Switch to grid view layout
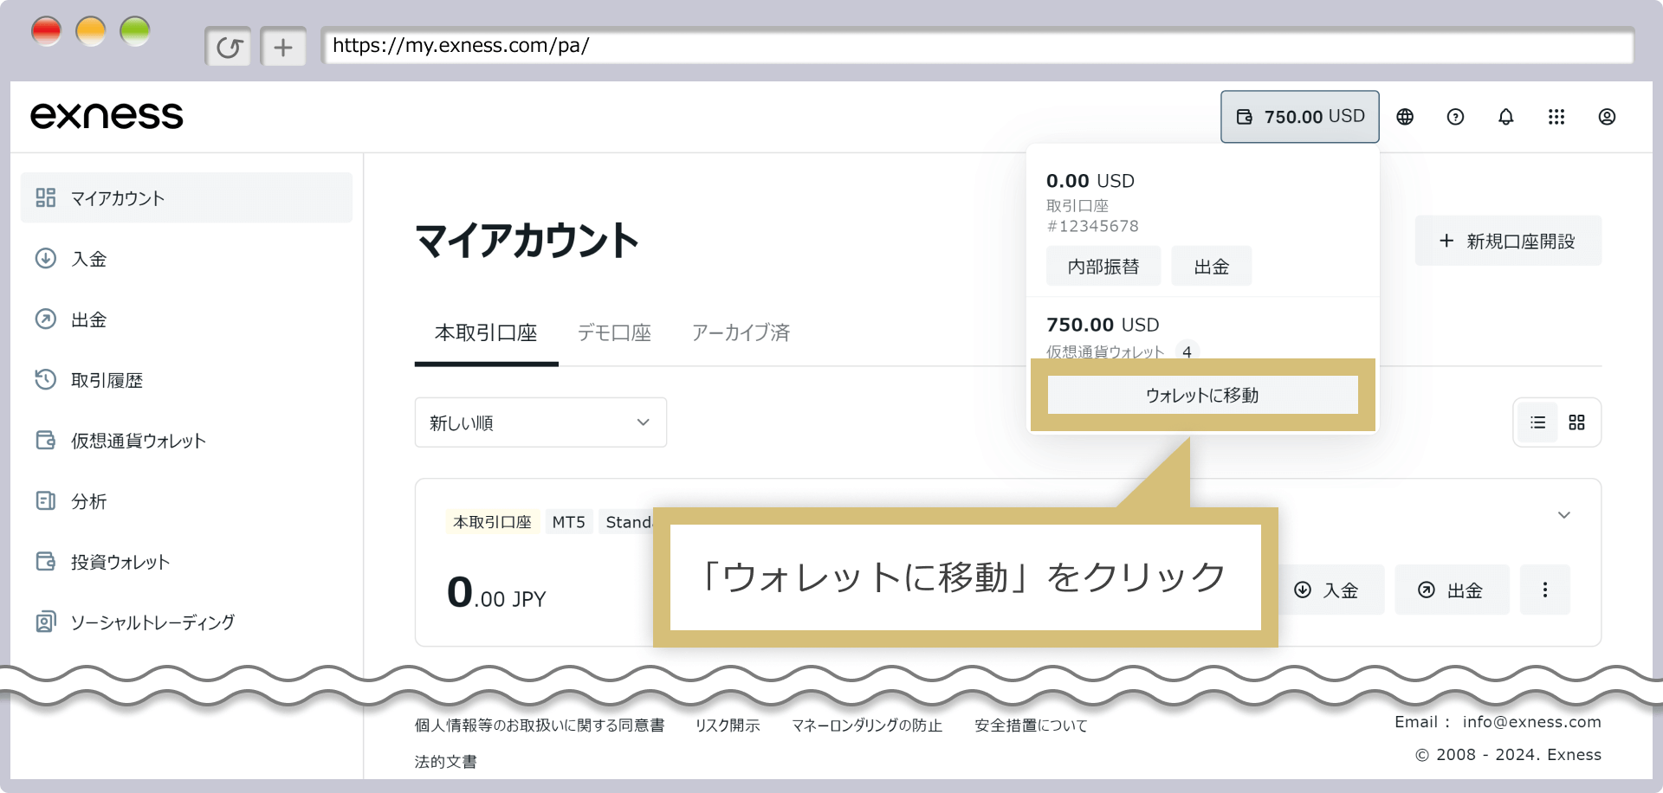This screenshot has height=793, width=1663. 1576,422
